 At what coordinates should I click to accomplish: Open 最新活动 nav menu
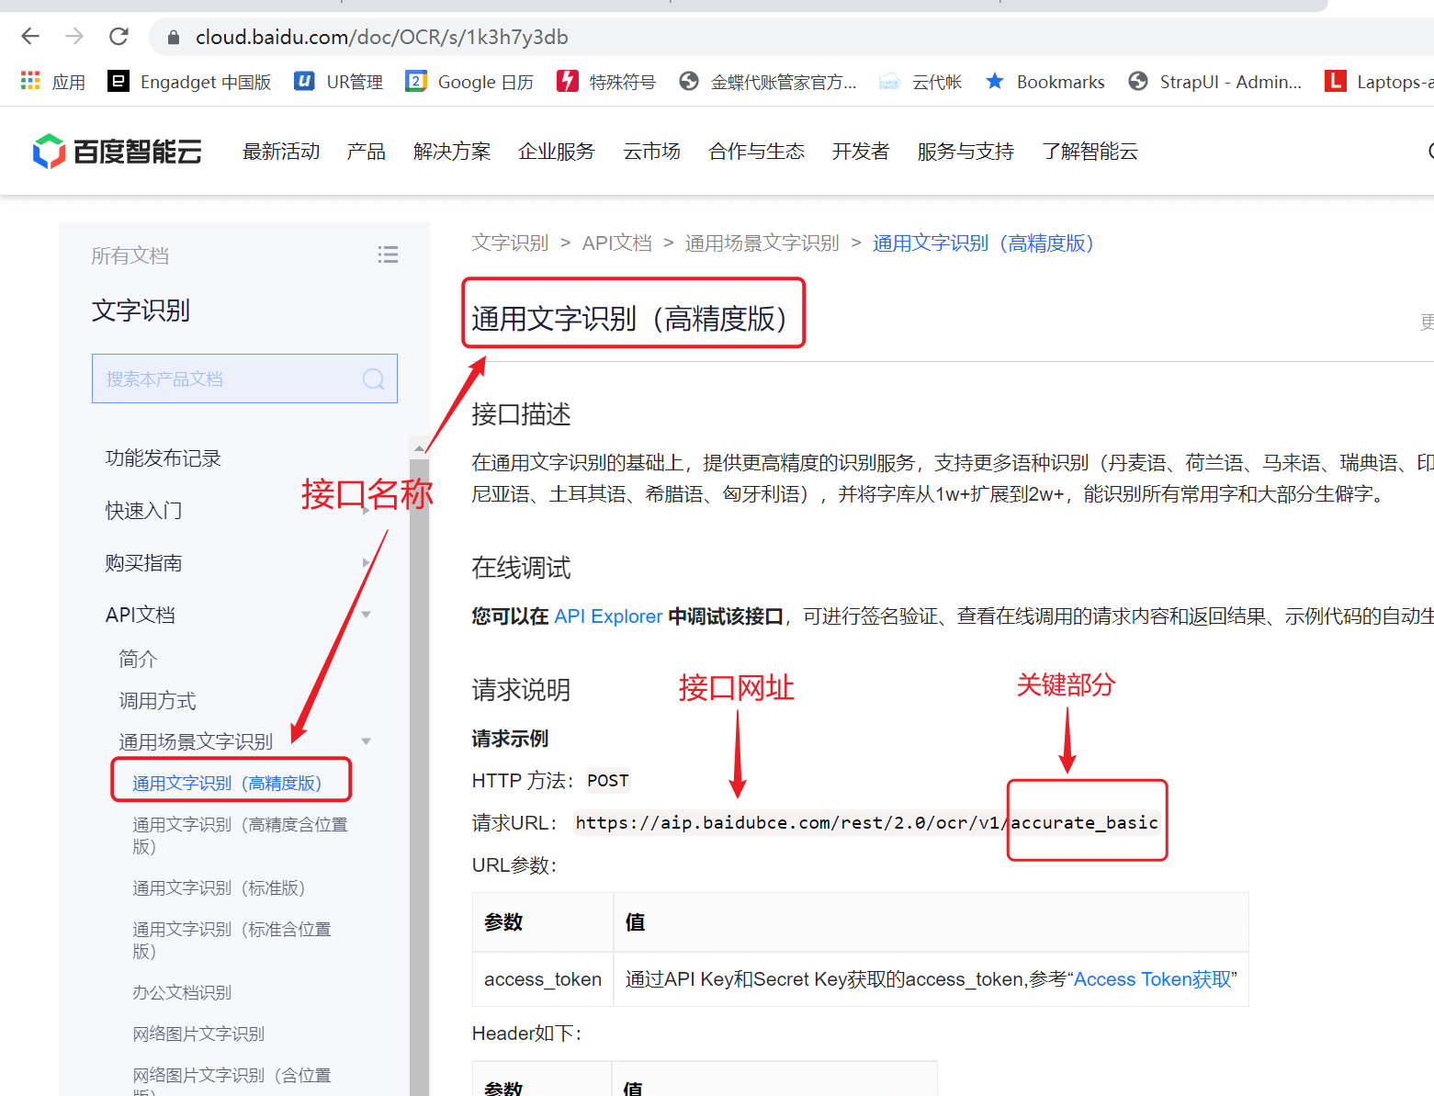(281, 152)
